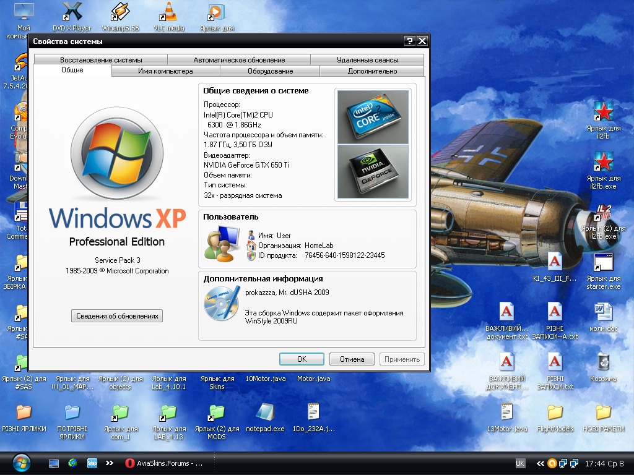Viewport: 634px width, 475px height.
Task: Open the VLC media player cone icon
Action: point(169,12)
